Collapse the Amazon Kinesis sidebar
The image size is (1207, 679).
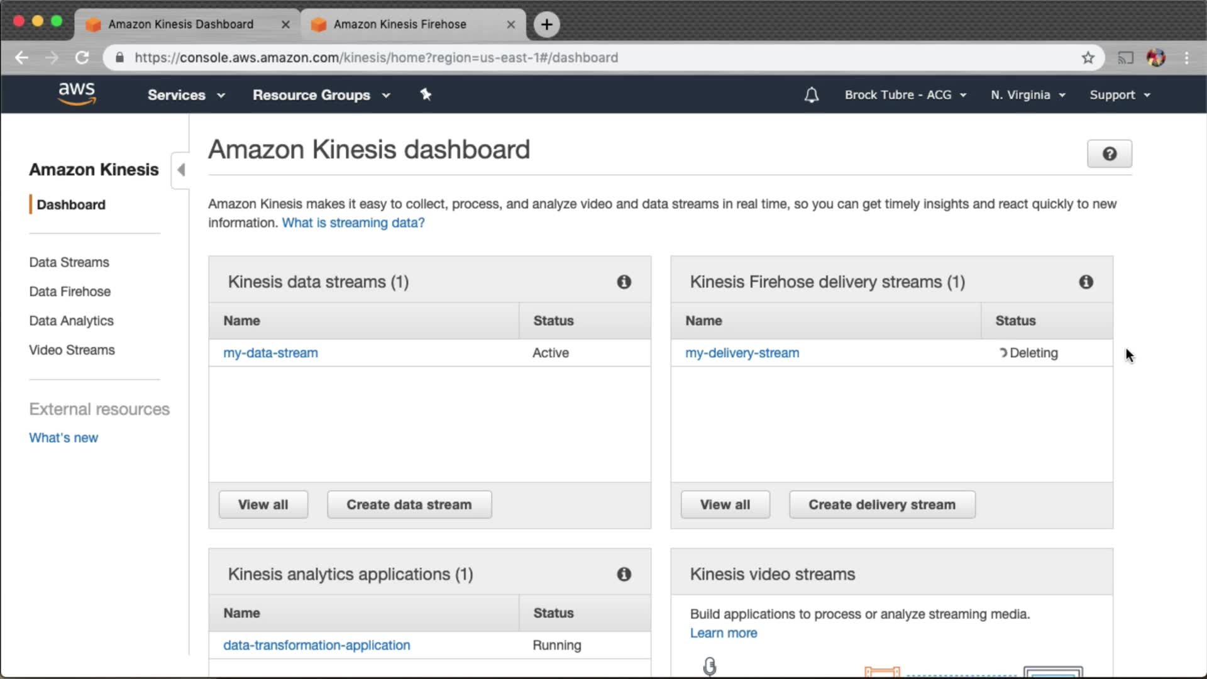181,170
